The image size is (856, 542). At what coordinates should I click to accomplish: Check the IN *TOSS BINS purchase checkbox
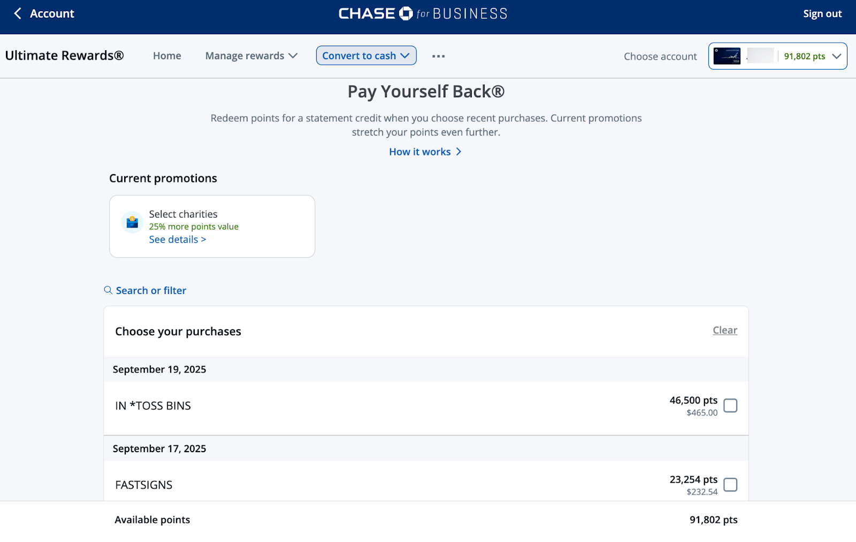coord(730,406)
